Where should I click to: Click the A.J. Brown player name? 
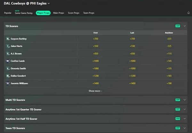point(16,54)
